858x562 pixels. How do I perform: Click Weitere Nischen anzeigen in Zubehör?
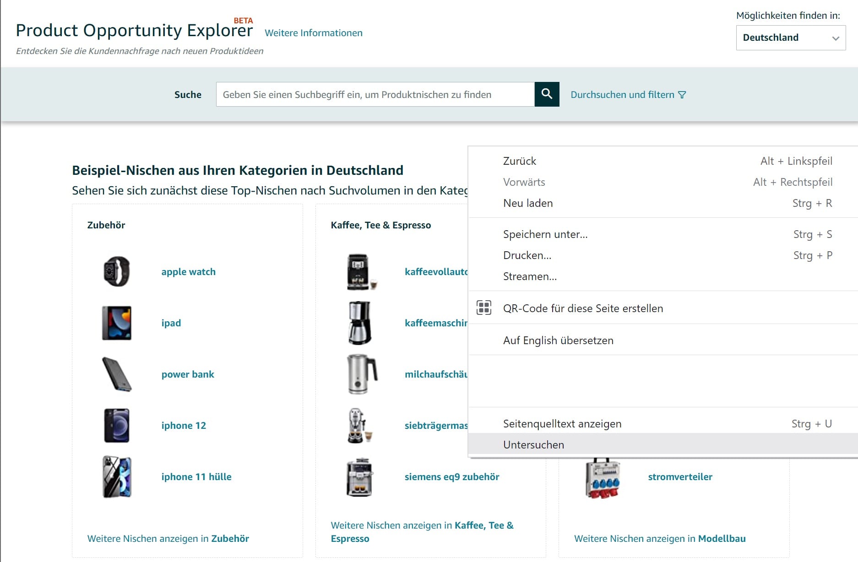[x=168, y=539]
